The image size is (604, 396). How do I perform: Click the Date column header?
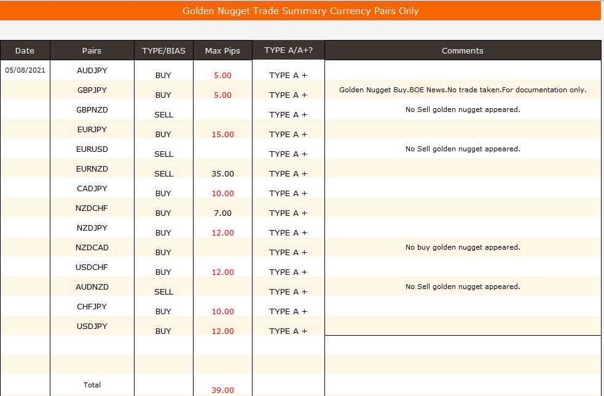click(25, 50)
